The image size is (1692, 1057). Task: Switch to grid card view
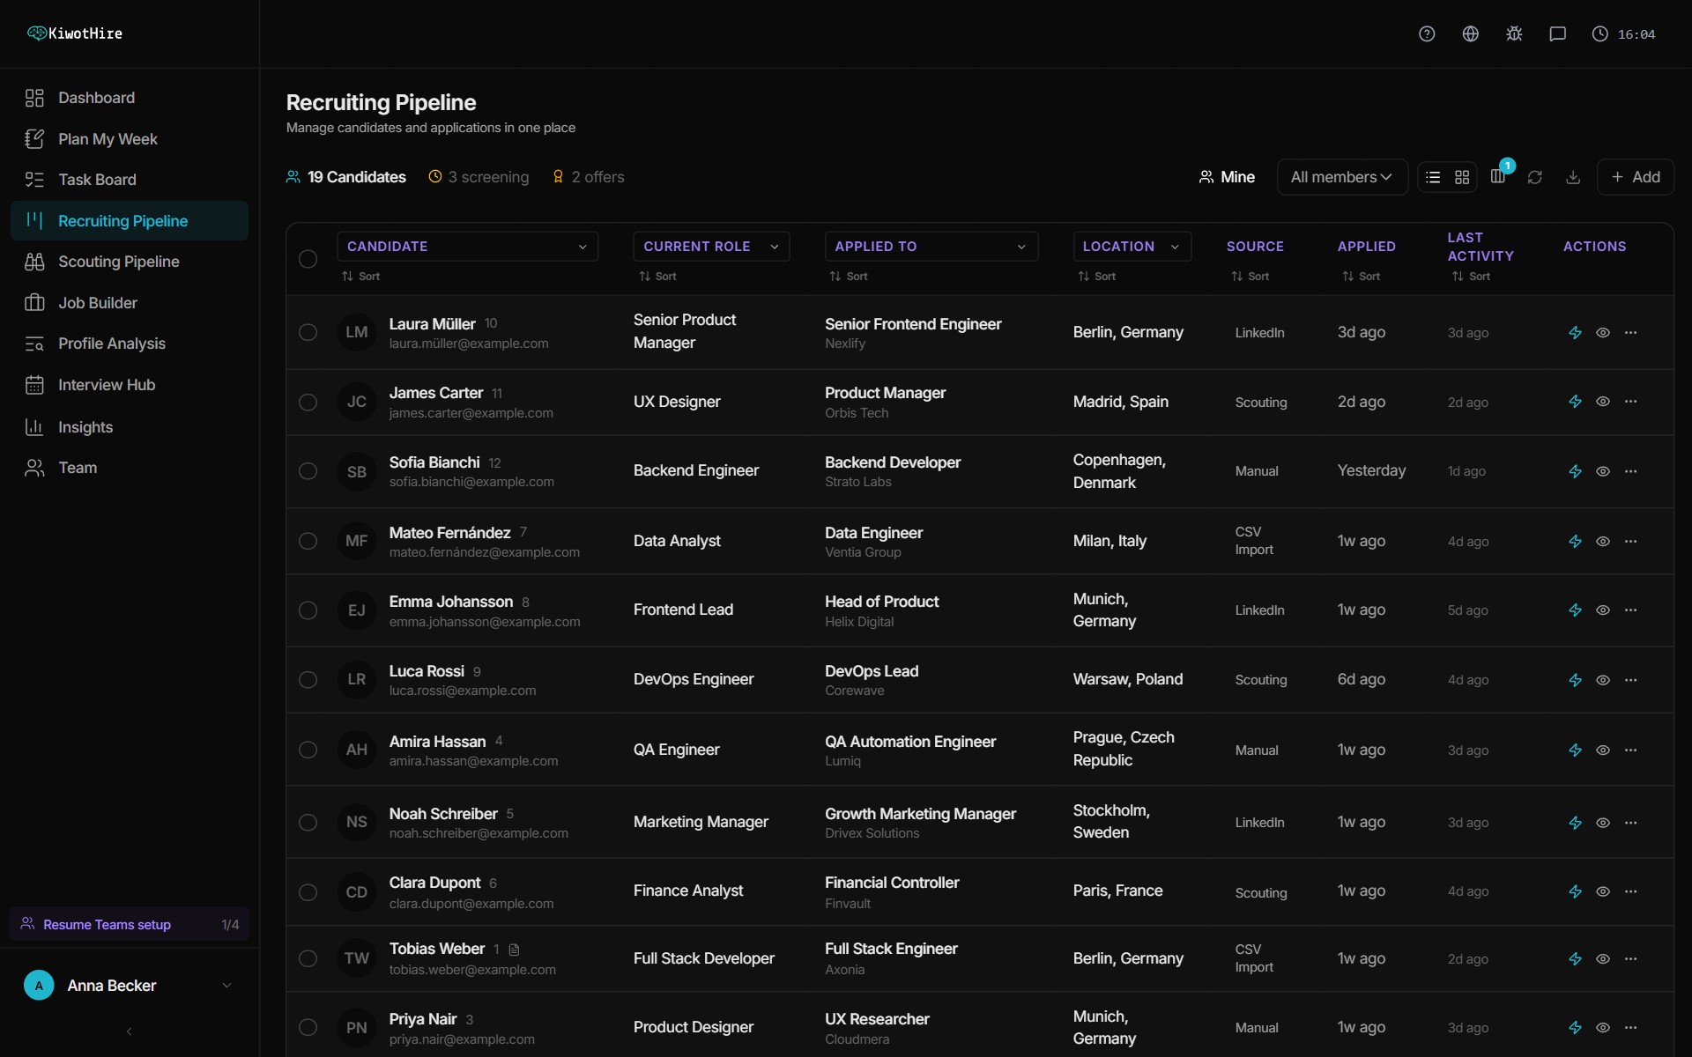point(1462,177)
